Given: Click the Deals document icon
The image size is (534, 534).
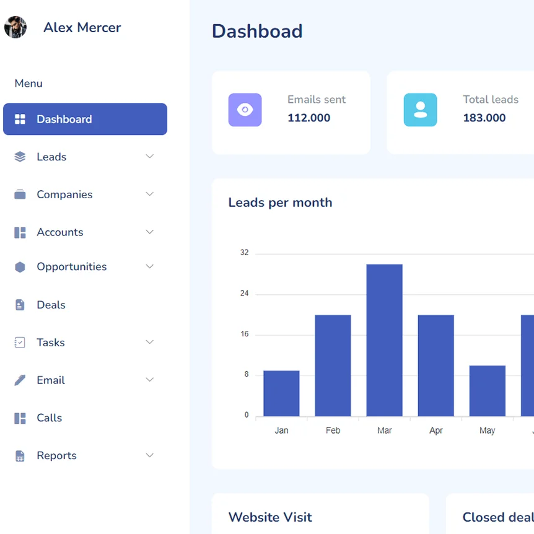Looking at the screenshot, I should pos(19,304).
